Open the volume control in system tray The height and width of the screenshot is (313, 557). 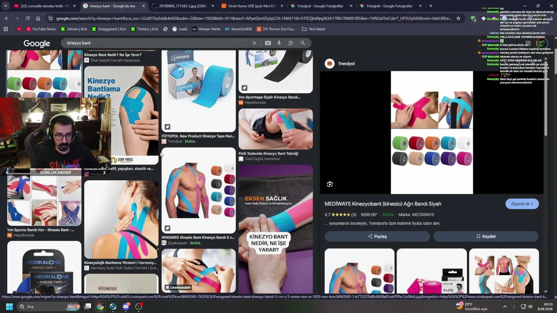point(530,306)
